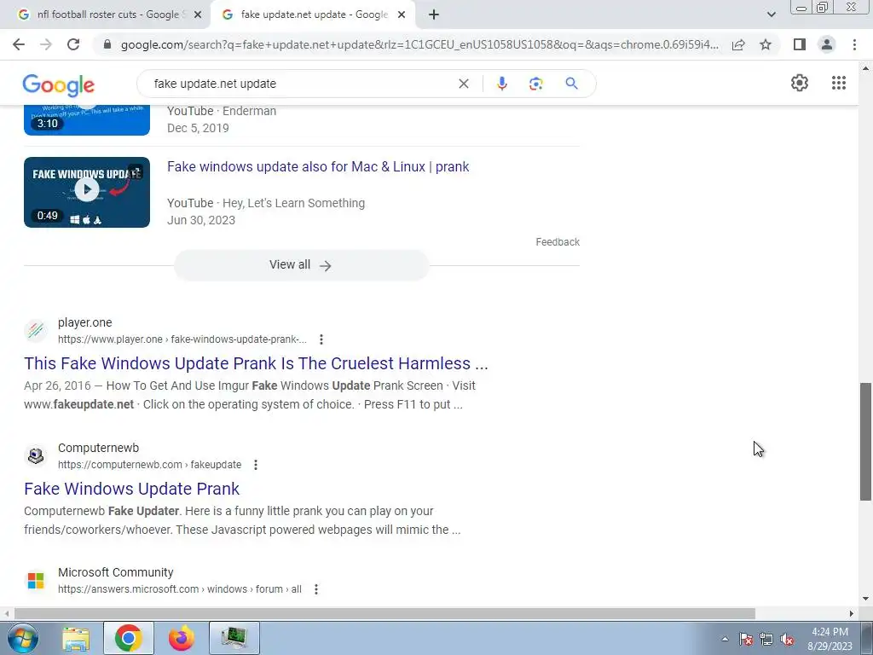The height and width of the screenshot is (655, 873).
Task: Go back to the previous page
Action: click(x=19, y=44)
